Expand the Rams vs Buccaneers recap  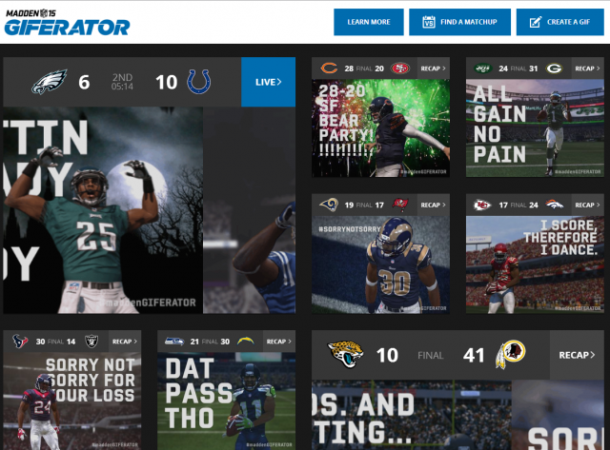click(432, 205)
